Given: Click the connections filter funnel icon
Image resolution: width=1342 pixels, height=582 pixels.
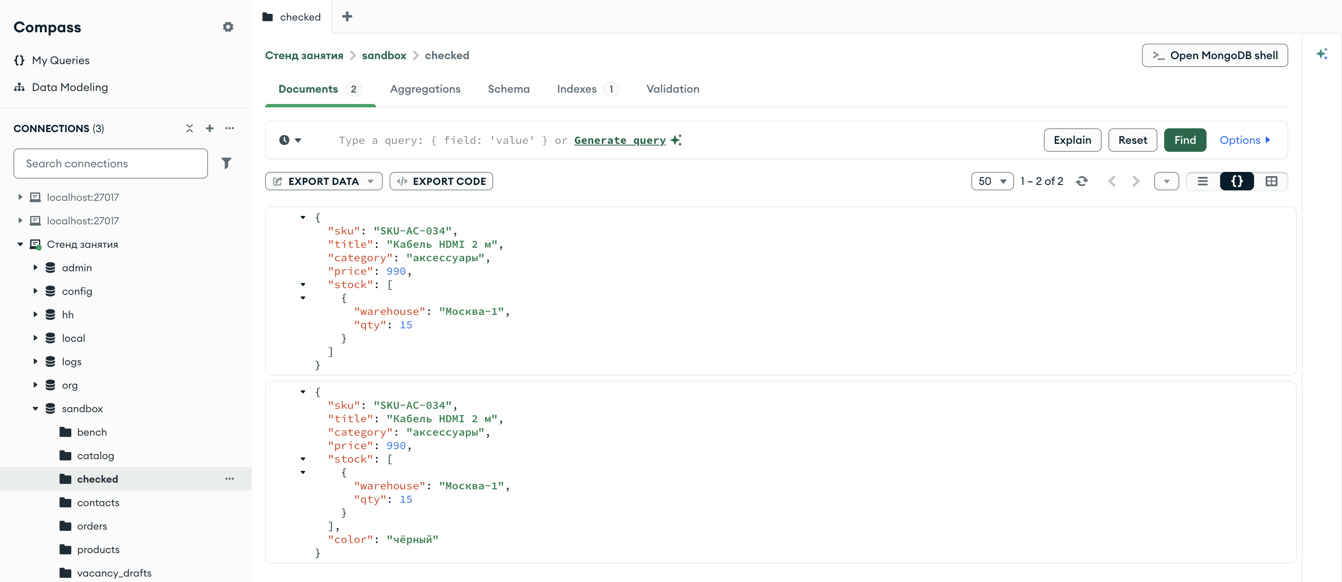Looking at the screenshot, I should [x=226, y=164].
